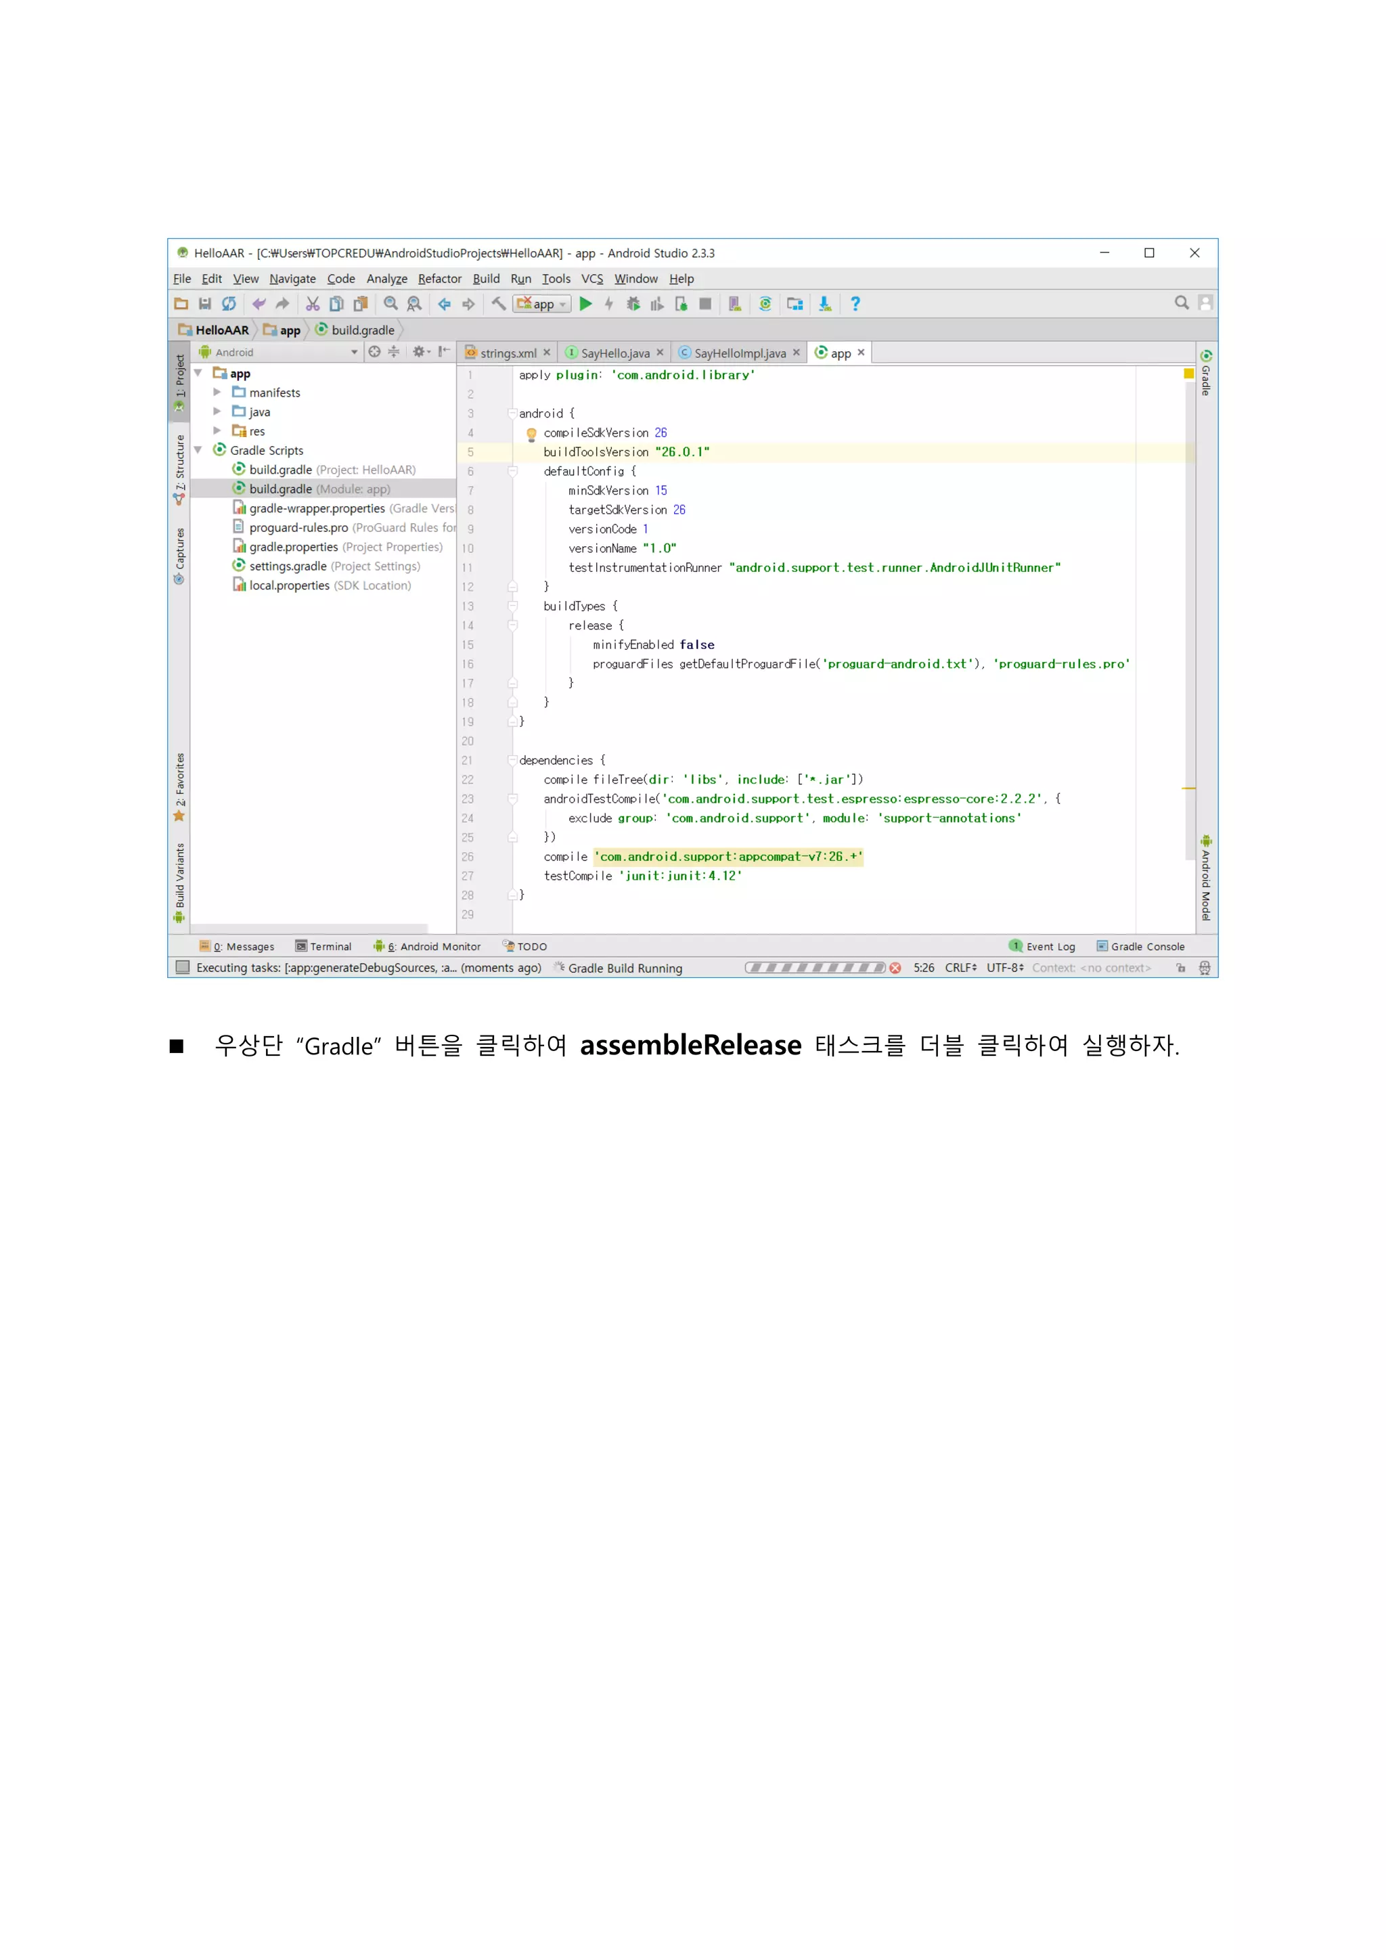Select build.gradle (Project: HelloAAR) file
The width and height of the screenshot is (1386, 1960).
point(323,470)
